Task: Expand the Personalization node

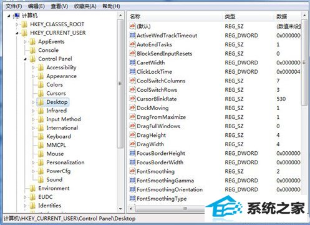Action: (33, 162)
